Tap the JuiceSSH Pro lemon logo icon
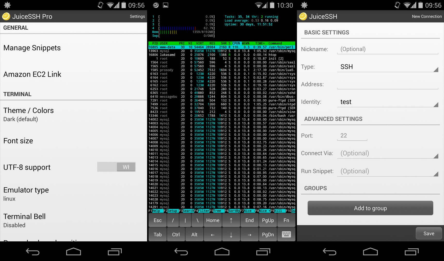The height and width of the screenshot is (261, 444). pyautogui.click(x=6, y=16)
